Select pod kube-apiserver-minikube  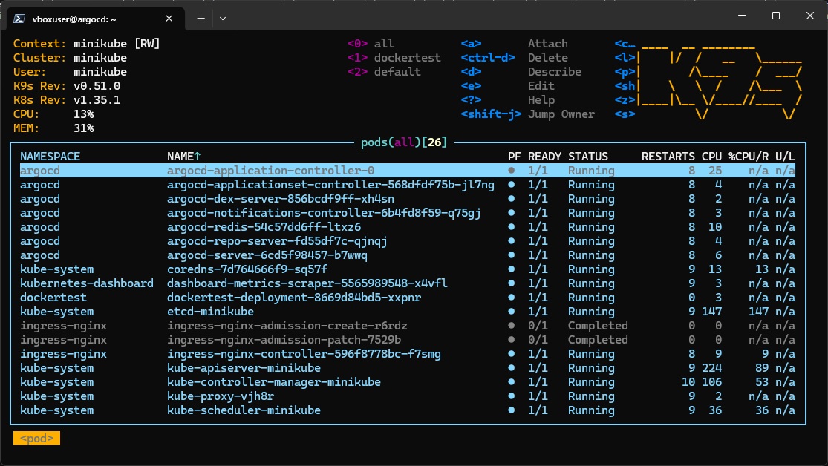[408, 368]
